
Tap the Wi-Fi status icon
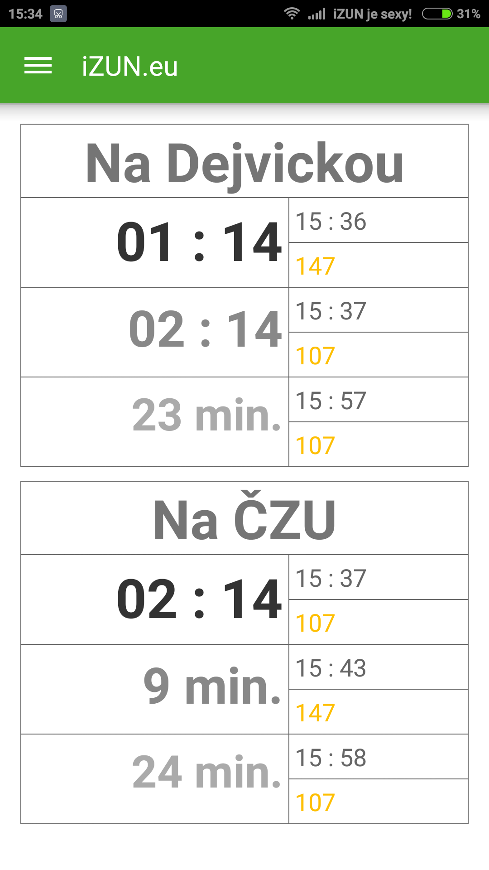[x=292, y=14]
